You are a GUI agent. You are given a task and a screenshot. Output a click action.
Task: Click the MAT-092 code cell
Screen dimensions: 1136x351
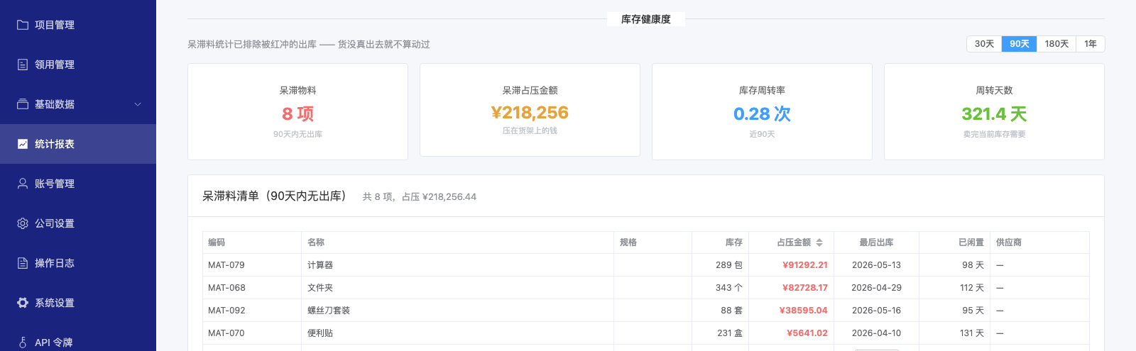coord(252,311)
